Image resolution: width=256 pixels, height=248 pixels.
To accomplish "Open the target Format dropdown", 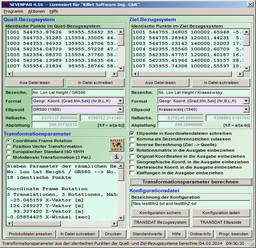I will [246, 101].
